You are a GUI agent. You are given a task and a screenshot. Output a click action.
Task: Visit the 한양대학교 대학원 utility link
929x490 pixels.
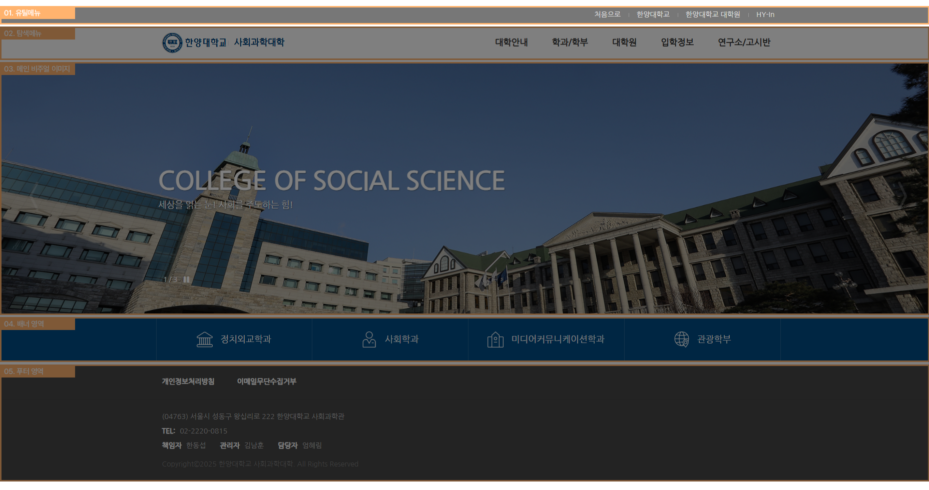712,14
